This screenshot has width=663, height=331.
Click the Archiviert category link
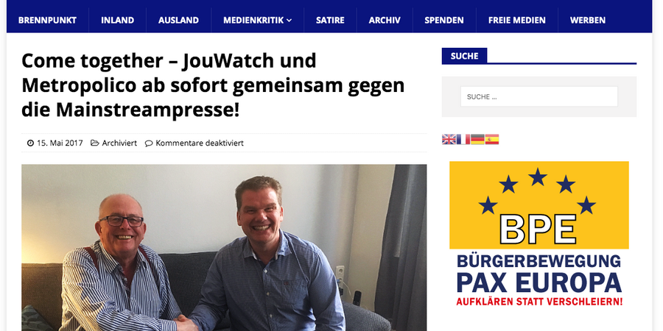[x=119, y=143]
